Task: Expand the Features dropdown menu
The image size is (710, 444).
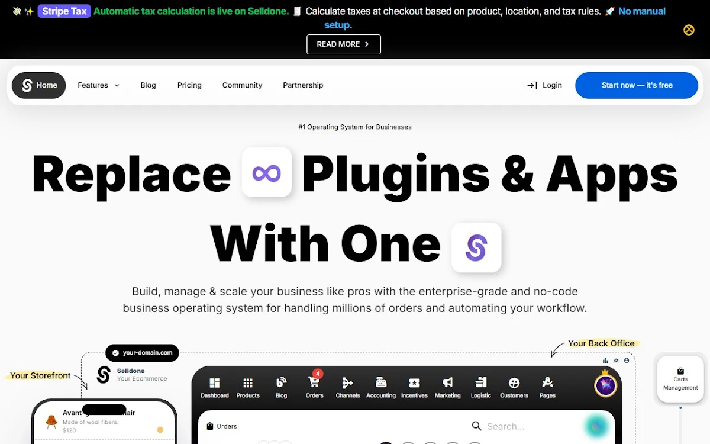Action: coord(98,85)
